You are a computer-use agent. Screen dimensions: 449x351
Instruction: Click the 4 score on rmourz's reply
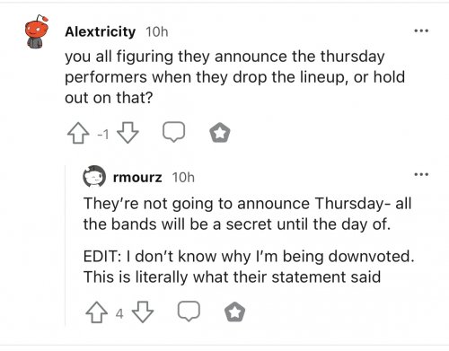coord(119,314)
